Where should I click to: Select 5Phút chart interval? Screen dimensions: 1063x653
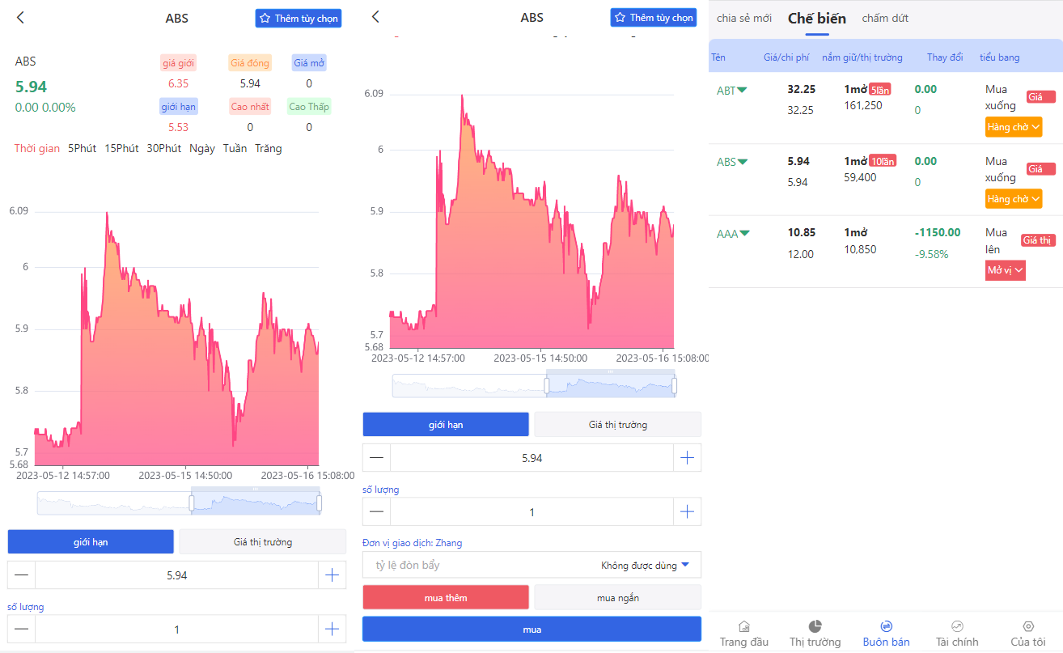coord(82,148)
